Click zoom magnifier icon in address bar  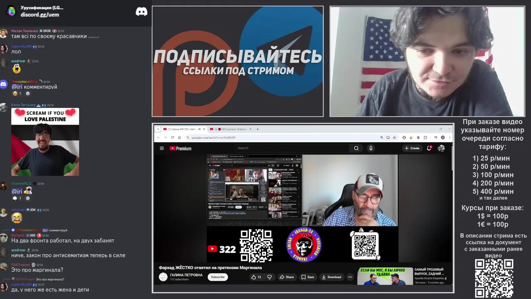(382, 137)
